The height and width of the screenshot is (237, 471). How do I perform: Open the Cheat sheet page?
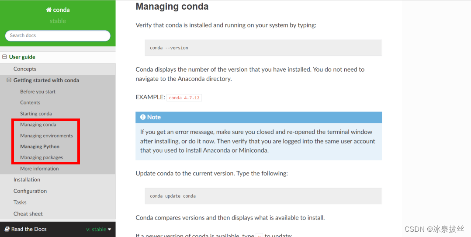coord(28,214)
